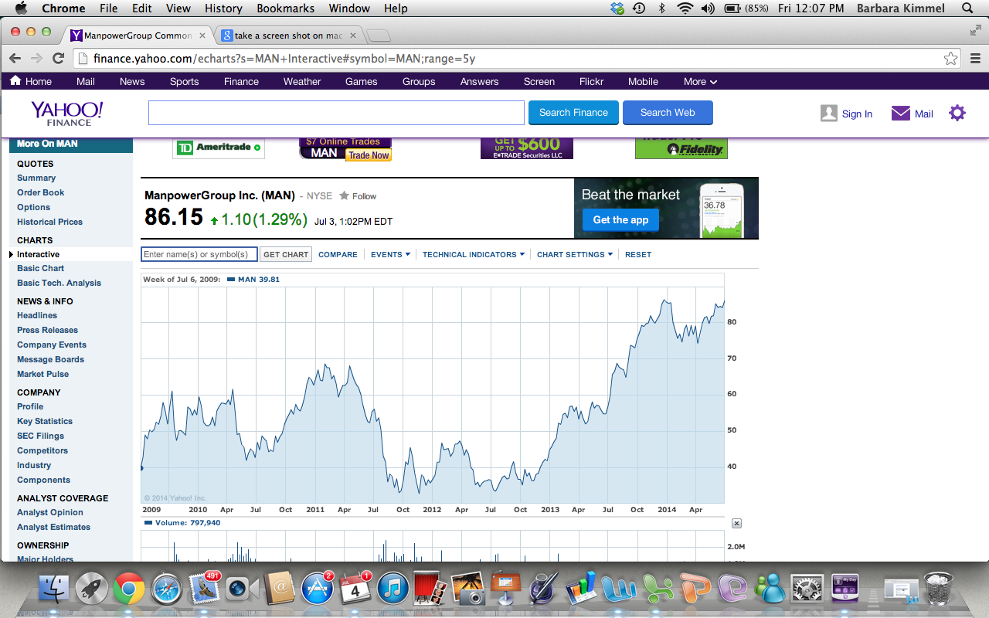Click the Sign In link
The height and width of the screenshot is (618, 989).
point(857,114)
